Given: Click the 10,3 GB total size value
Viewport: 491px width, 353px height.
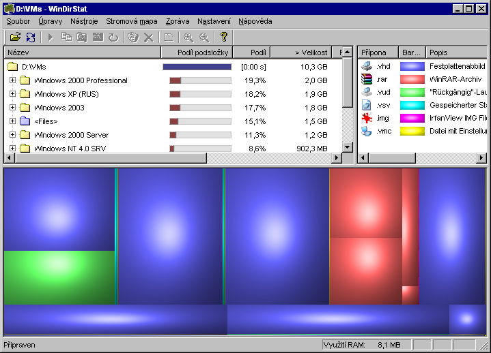Looking at the screenshot, I should tap(313, 67).
